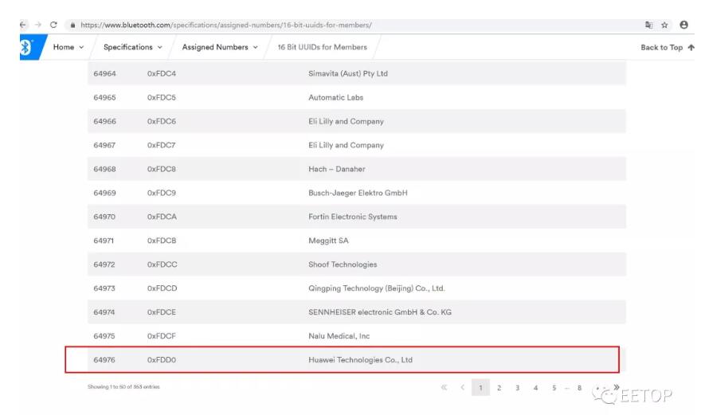Click hex value 0xFDC4
701x415 pixels.
[x=162, y=74]
